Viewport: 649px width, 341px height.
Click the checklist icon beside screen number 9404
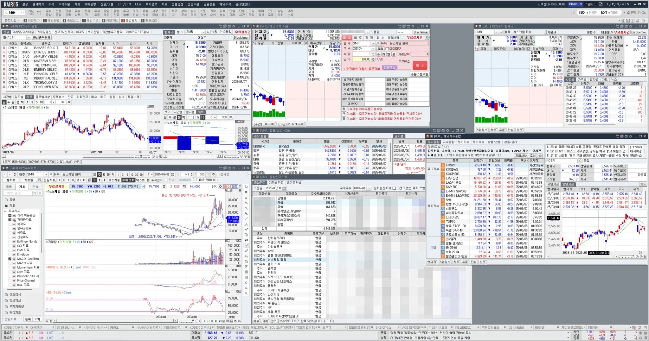(31, 13)
